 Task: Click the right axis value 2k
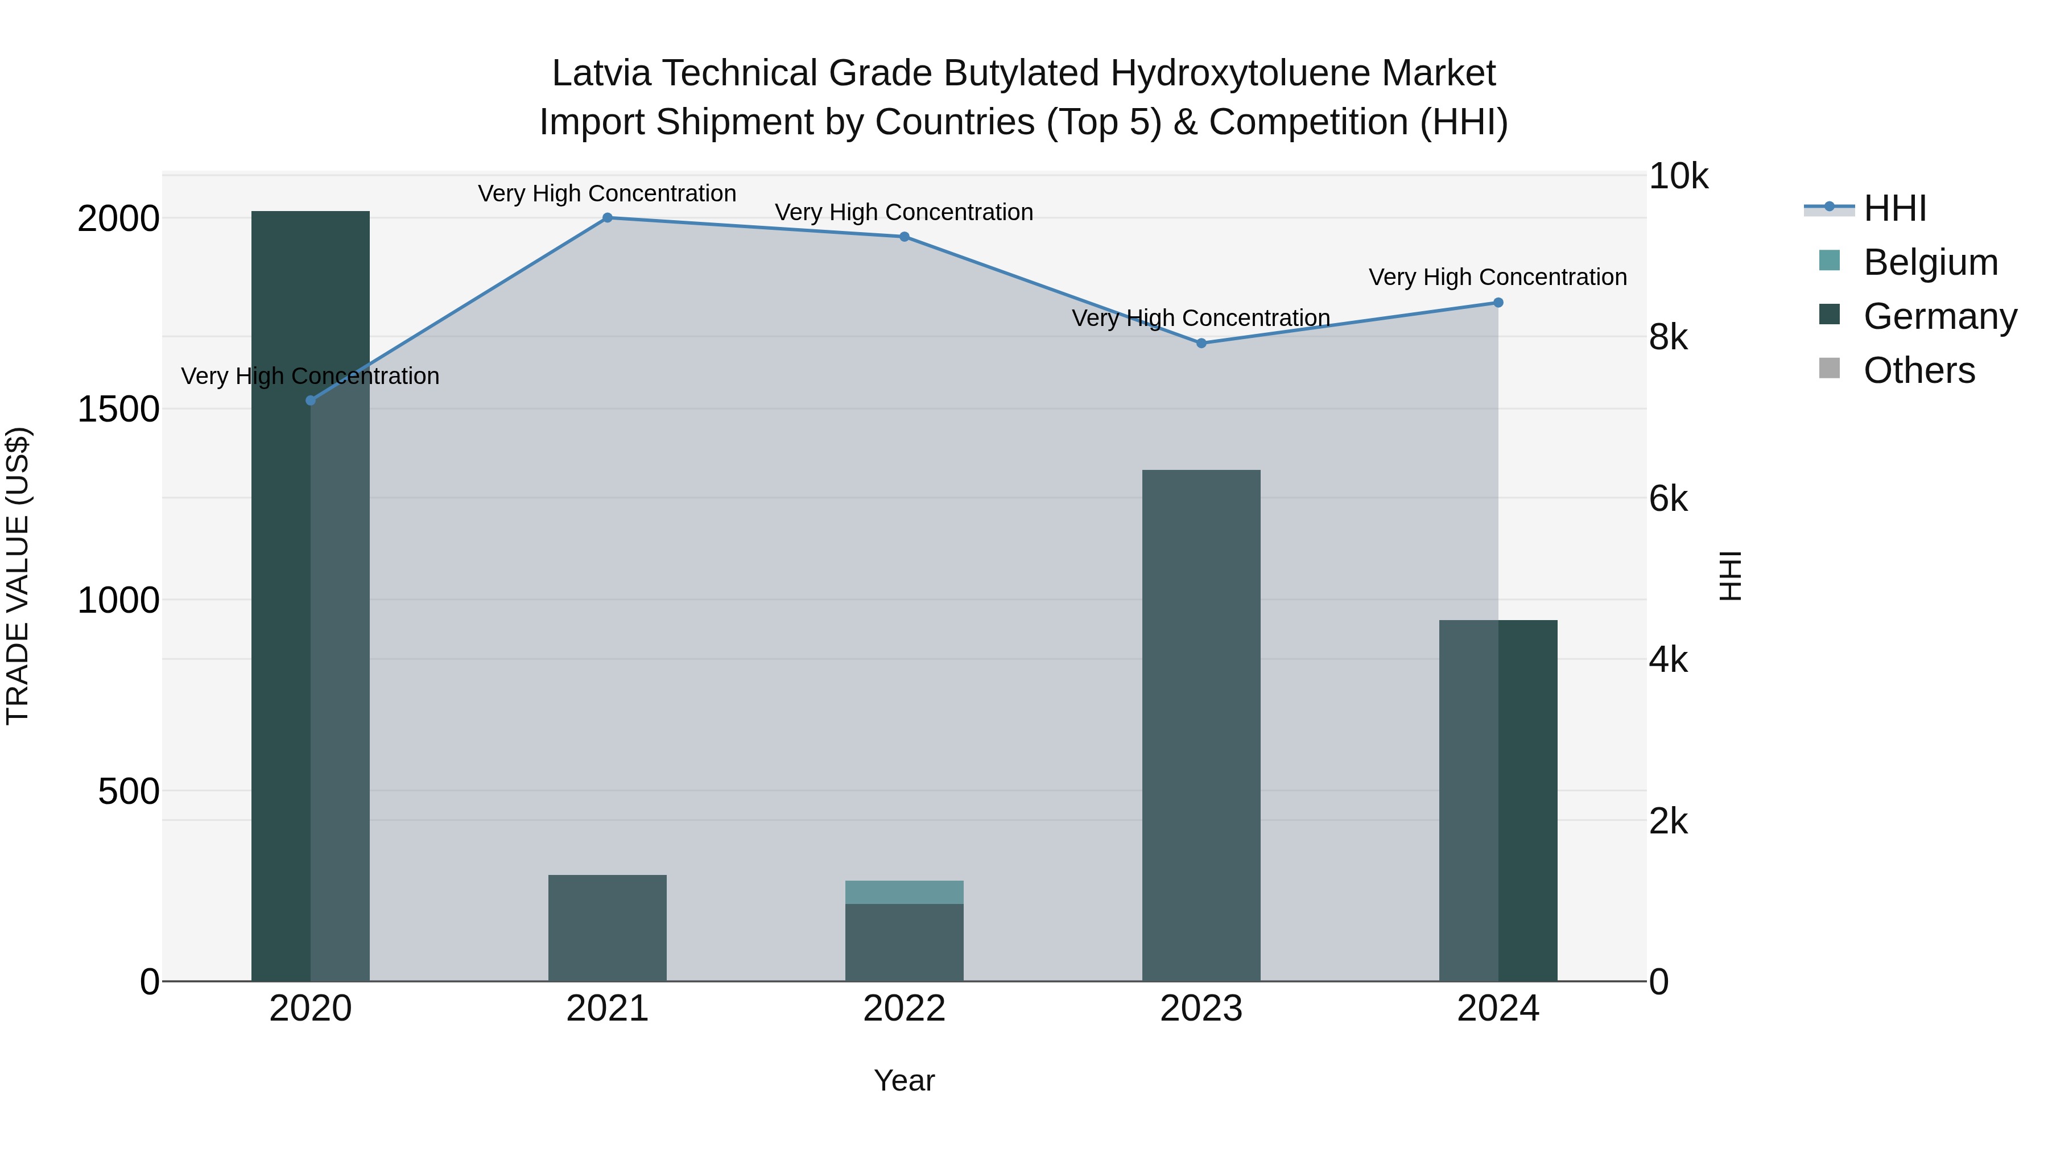1668,821
